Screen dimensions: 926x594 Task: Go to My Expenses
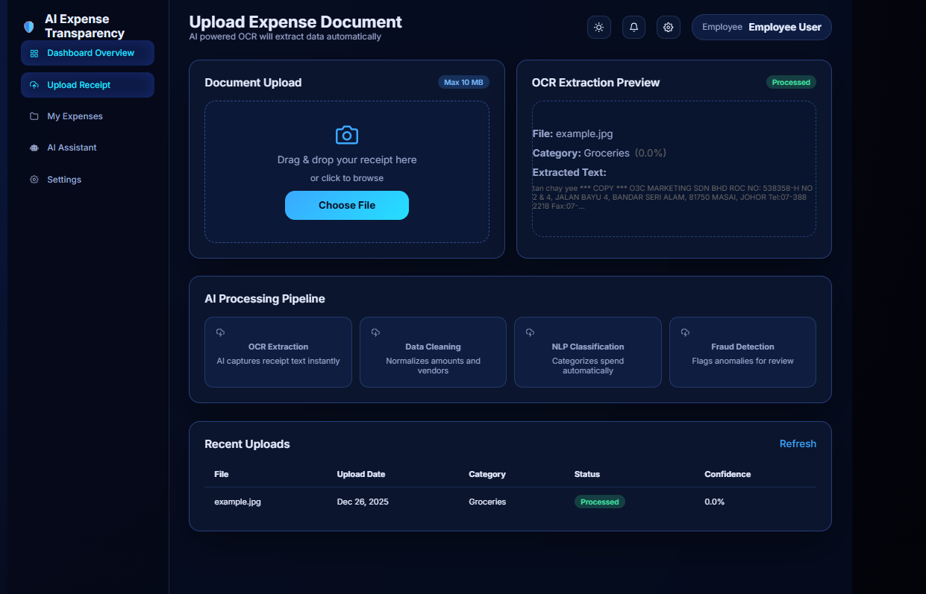pyautogui.click(x=87, y=116)
